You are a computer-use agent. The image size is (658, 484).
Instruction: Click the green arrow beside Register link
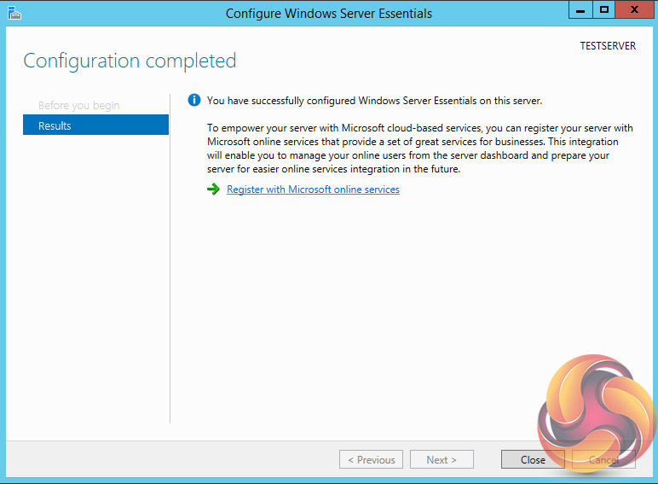(214, 189)
